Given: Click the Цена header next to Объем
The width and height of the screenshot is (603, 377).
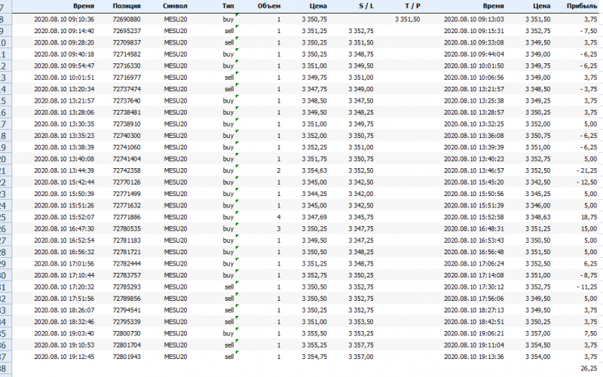Looking at the screenshot, I should pyautogui.click(x=318, y=6).
